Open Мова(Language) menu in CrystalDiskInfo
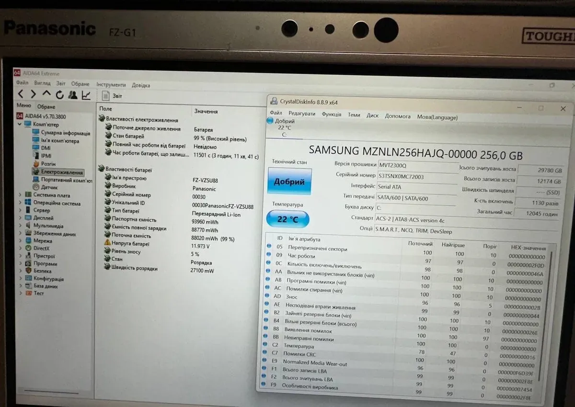Screen dimensions: 575x407 coord(437,117)
